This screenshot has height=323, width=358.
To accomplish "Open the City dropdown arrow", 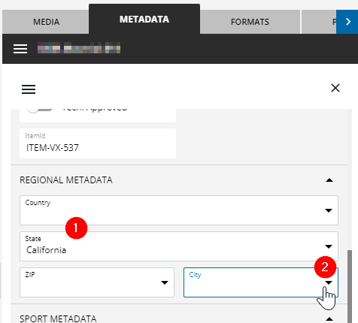I will coord(329,282).
